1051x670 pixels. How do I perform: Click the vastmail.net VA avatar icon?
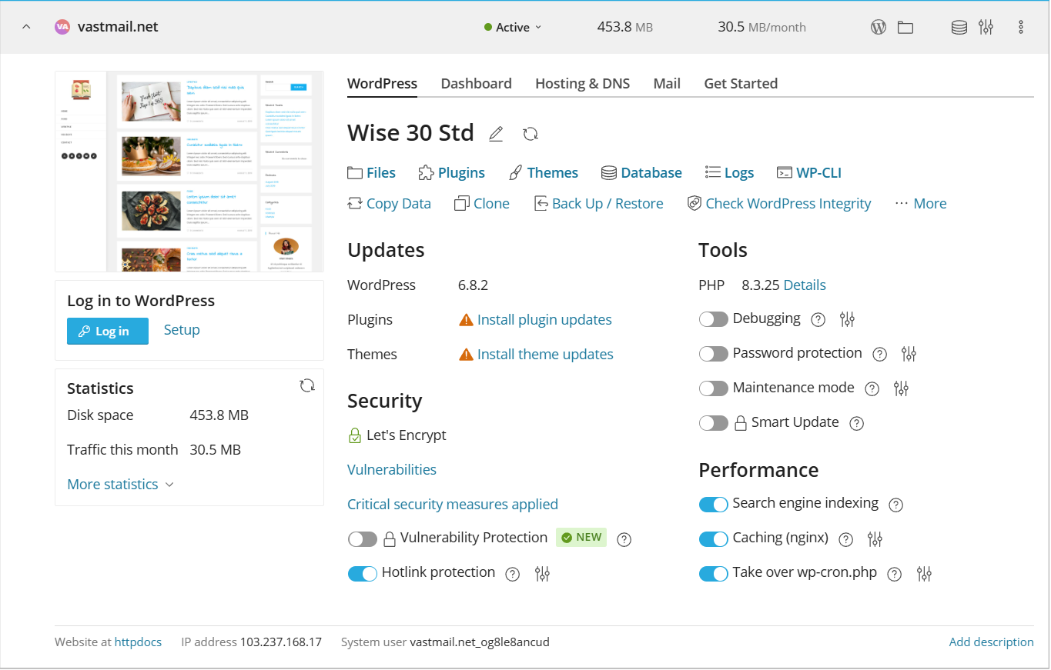pos(62,27)
